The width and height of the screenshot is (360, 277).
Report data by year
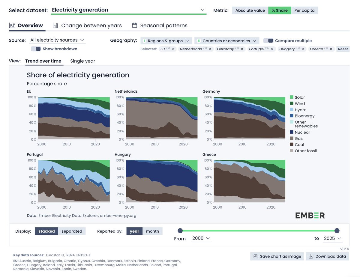(134, 231)
